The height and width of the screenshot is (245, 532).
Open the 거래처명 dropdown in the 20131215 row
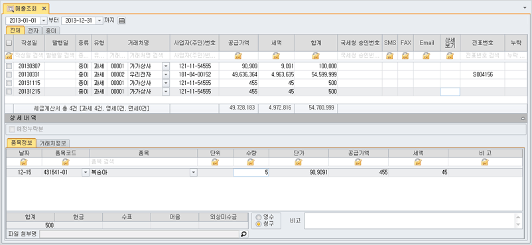166,92
